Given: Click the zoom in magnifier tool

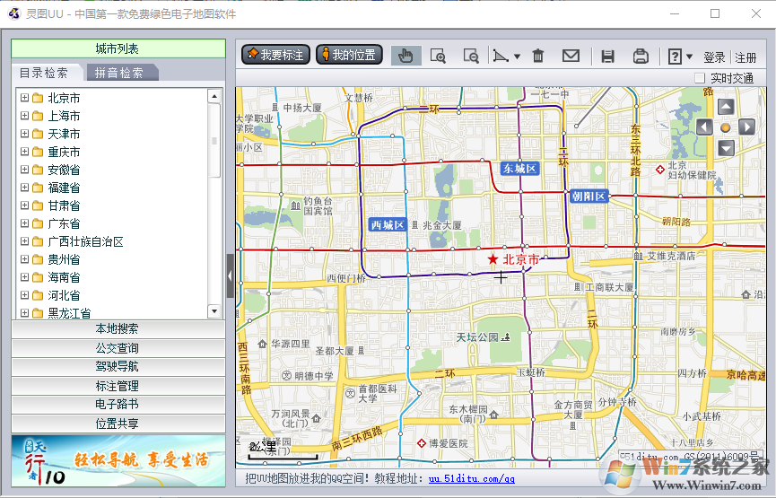Looking at the screenshot, I should pos(438,56).
